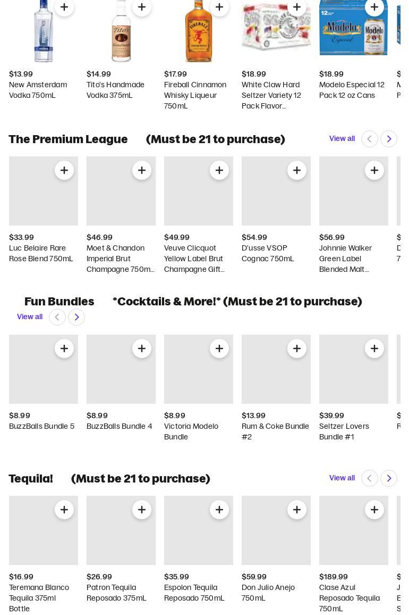The image size is (409, 615).
Task: Add New Amsterdam Vodka 750mL to cart
Action: coord(64,7)
